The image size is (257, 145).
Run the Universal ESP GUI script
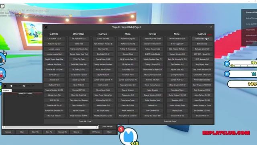coord(79,90)
